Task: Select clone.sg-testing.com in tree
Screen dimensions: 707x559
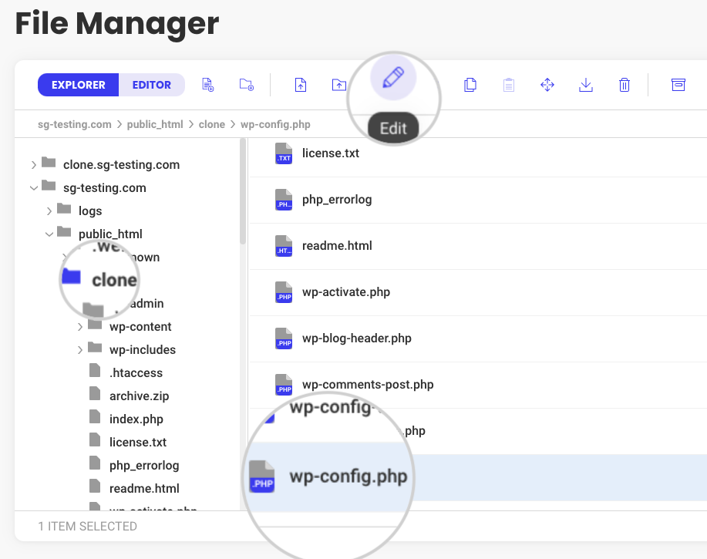Action: pyautogui.click(x=121, y=165)
